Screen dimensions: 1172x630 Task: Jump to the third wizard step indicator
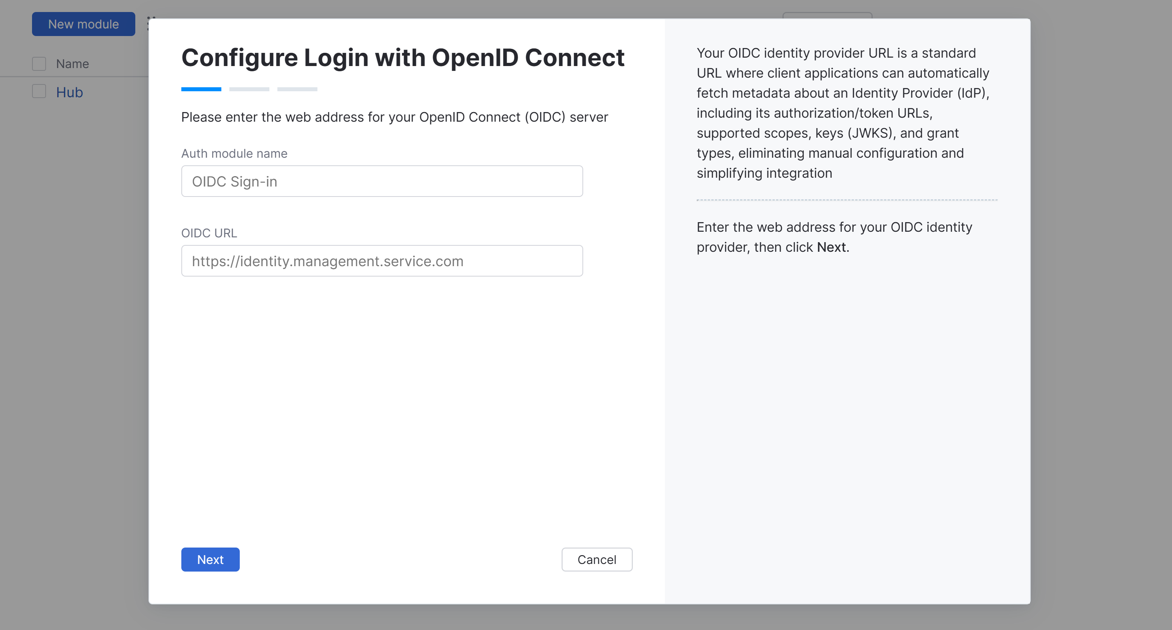coord(297,89)
